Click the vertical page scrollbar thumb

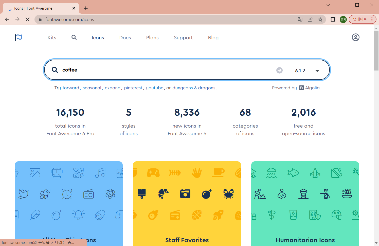pyautogui.click(x=376, y=51)
